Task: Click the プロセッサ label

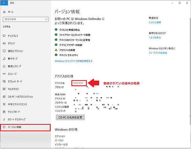Action: (59, 87)
